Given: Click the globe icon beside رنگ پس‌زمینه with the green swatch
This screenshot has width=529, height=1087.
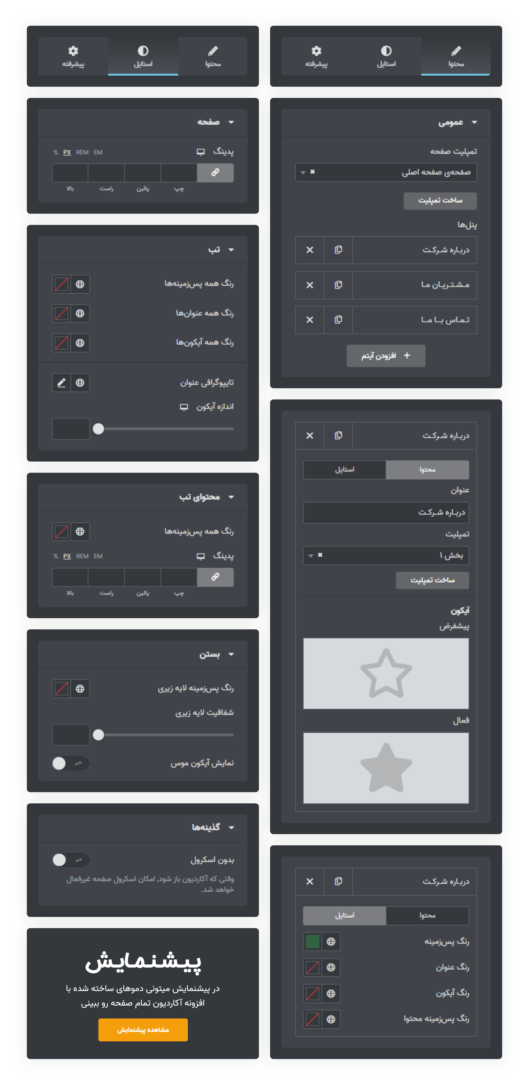Looking at the screenshot, I should (331, 941).
